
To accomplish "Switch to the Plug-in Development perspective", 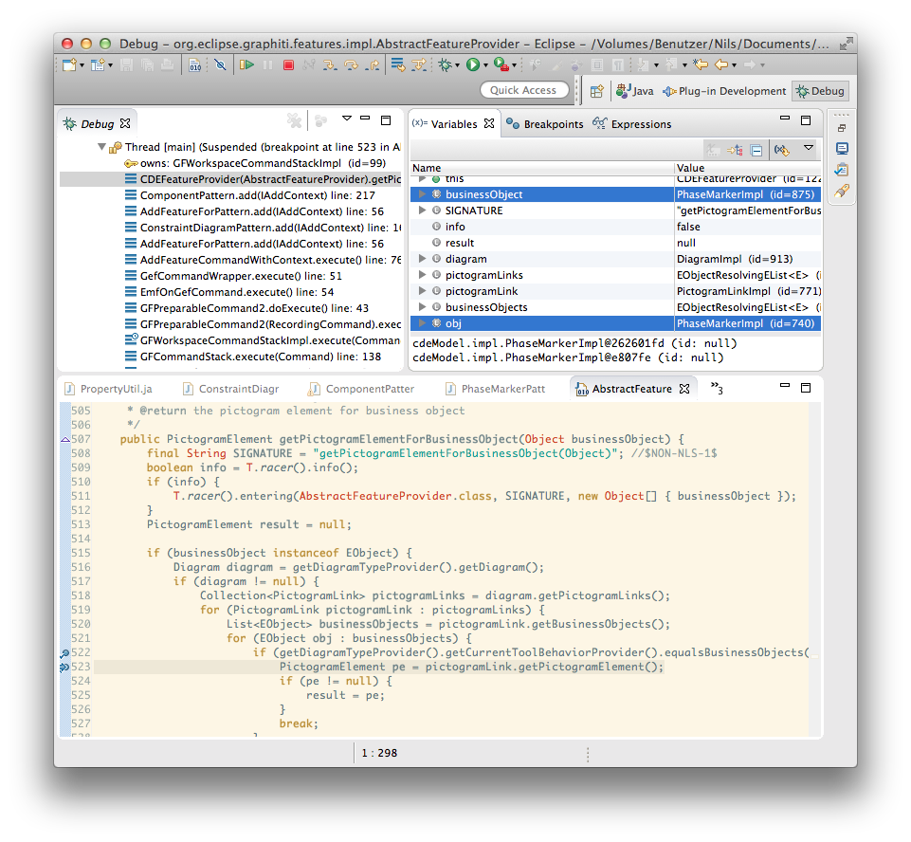I will pos(724,91).
